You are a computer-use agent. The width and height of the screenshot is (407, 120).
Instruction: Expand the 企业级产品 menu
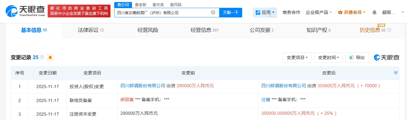(319, 12)
